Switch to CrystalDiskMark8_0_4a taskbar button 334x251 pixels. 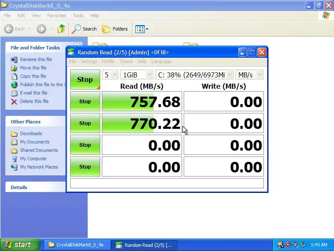click(78, 245)
